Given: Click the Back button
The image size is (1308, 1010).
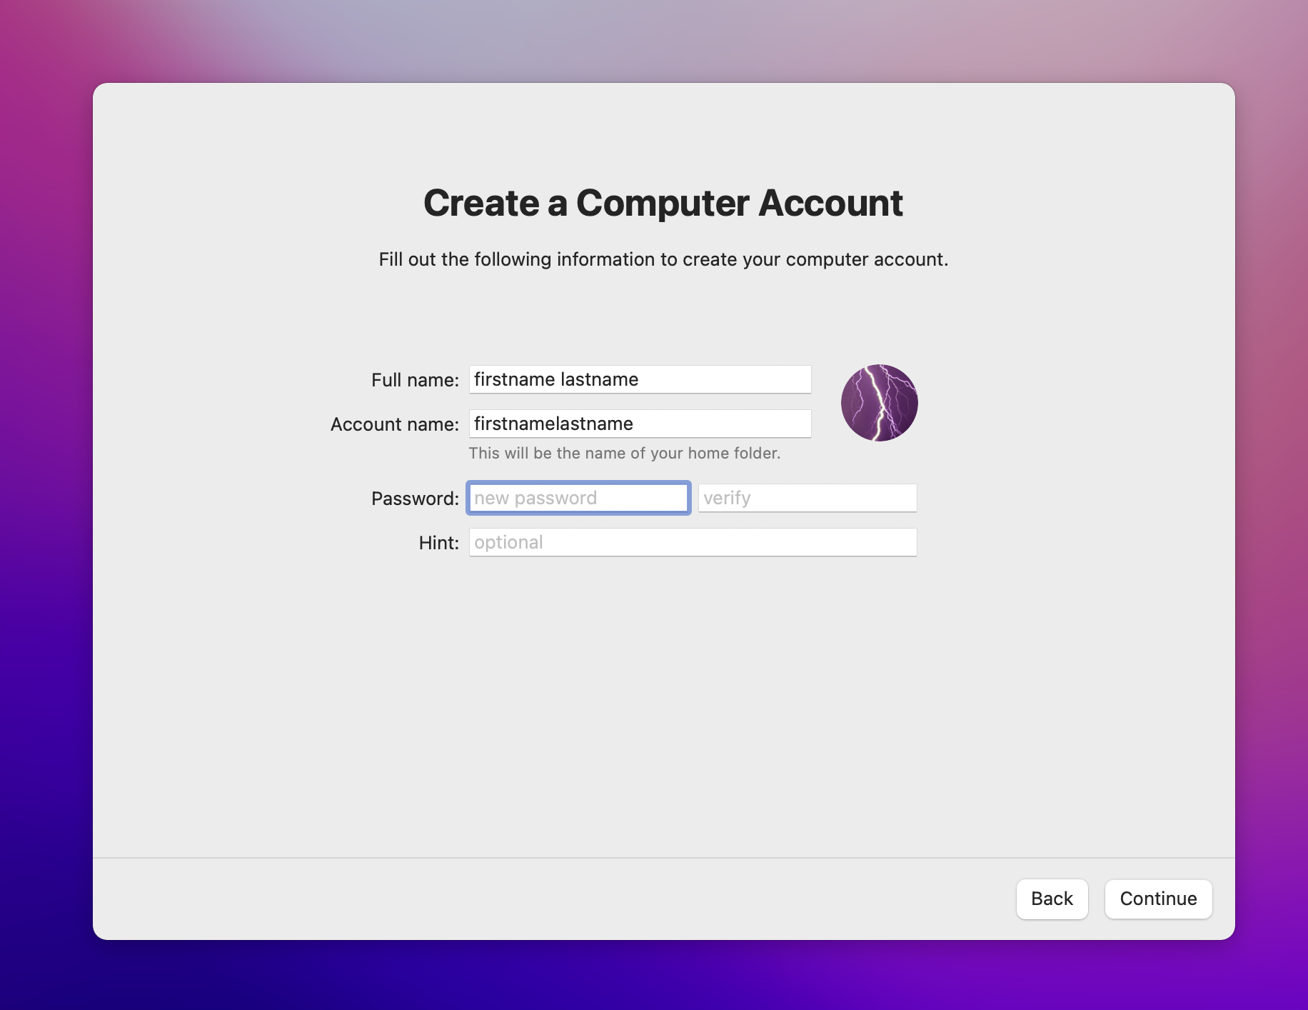Looking at the screenshot, I should [1052, 899].
